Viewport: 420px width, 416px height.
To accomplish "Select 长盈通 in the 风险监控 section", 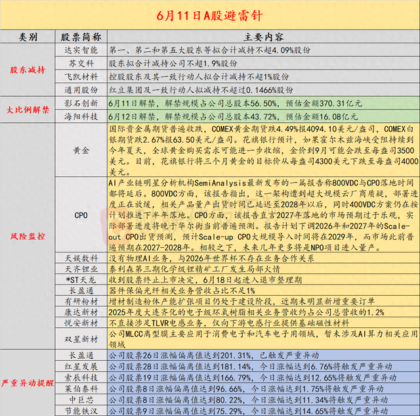I will [x=81, y=290].
